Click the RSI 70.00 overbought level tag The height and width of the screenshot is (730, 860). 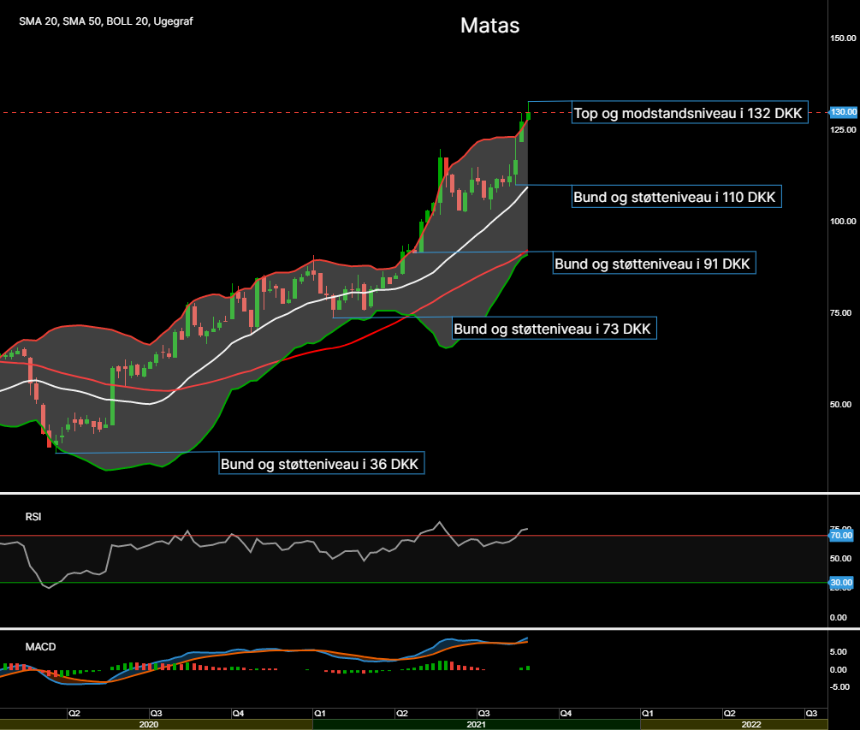(x=841, y=535)
